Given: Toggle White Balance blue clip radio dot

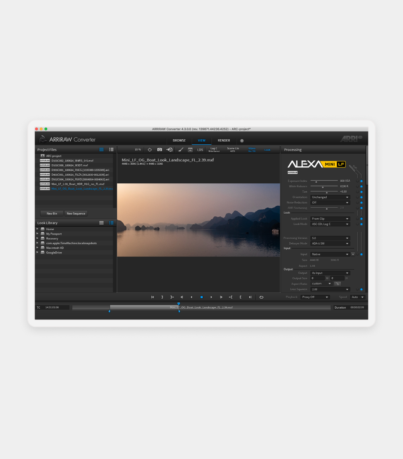Looking at the screenshot, I should (x=362, y=187).
